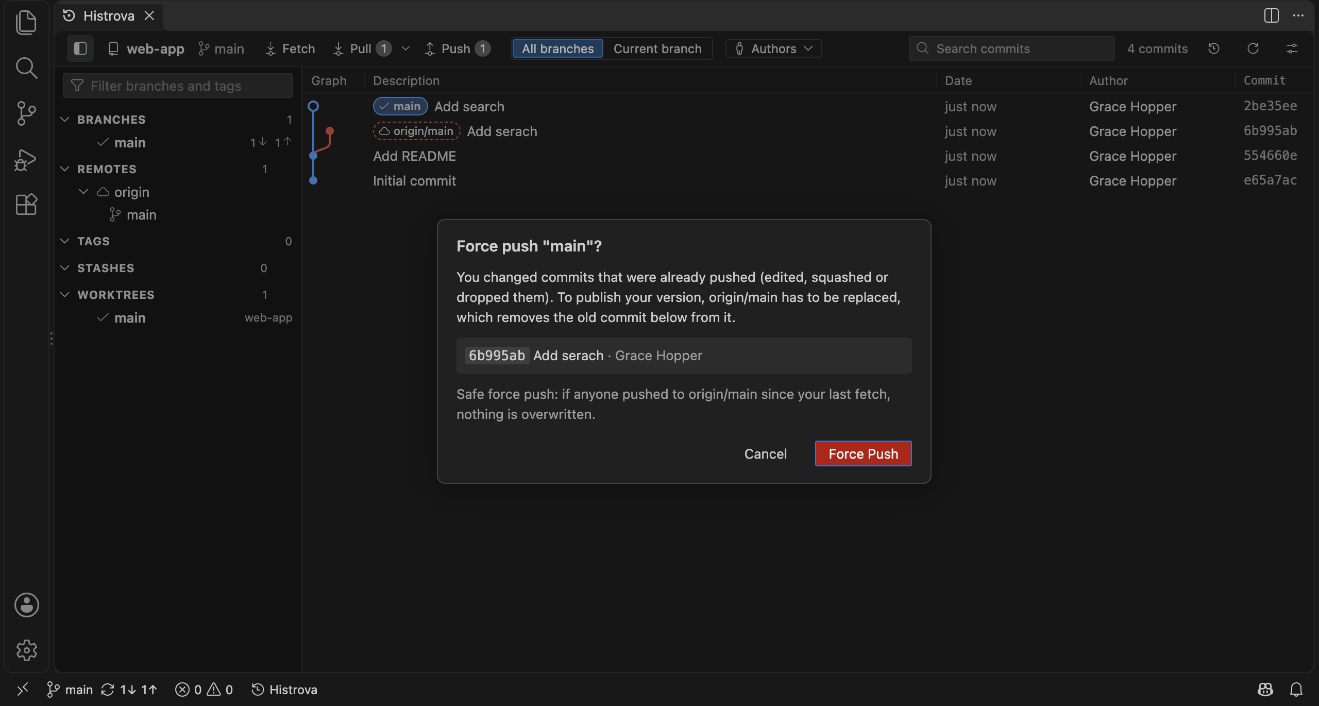Select the Current branch filter
This screenshot has height=706, width=1319.
click(x=657, y=48)
